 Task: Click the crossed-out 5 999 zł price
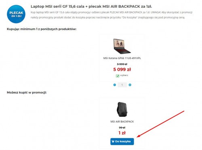point(122,64)
